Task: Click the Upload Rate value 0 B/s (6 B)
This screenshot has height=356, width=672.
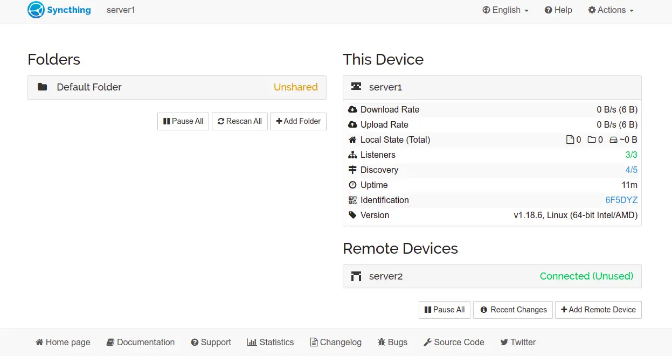Action: (617, 124)
